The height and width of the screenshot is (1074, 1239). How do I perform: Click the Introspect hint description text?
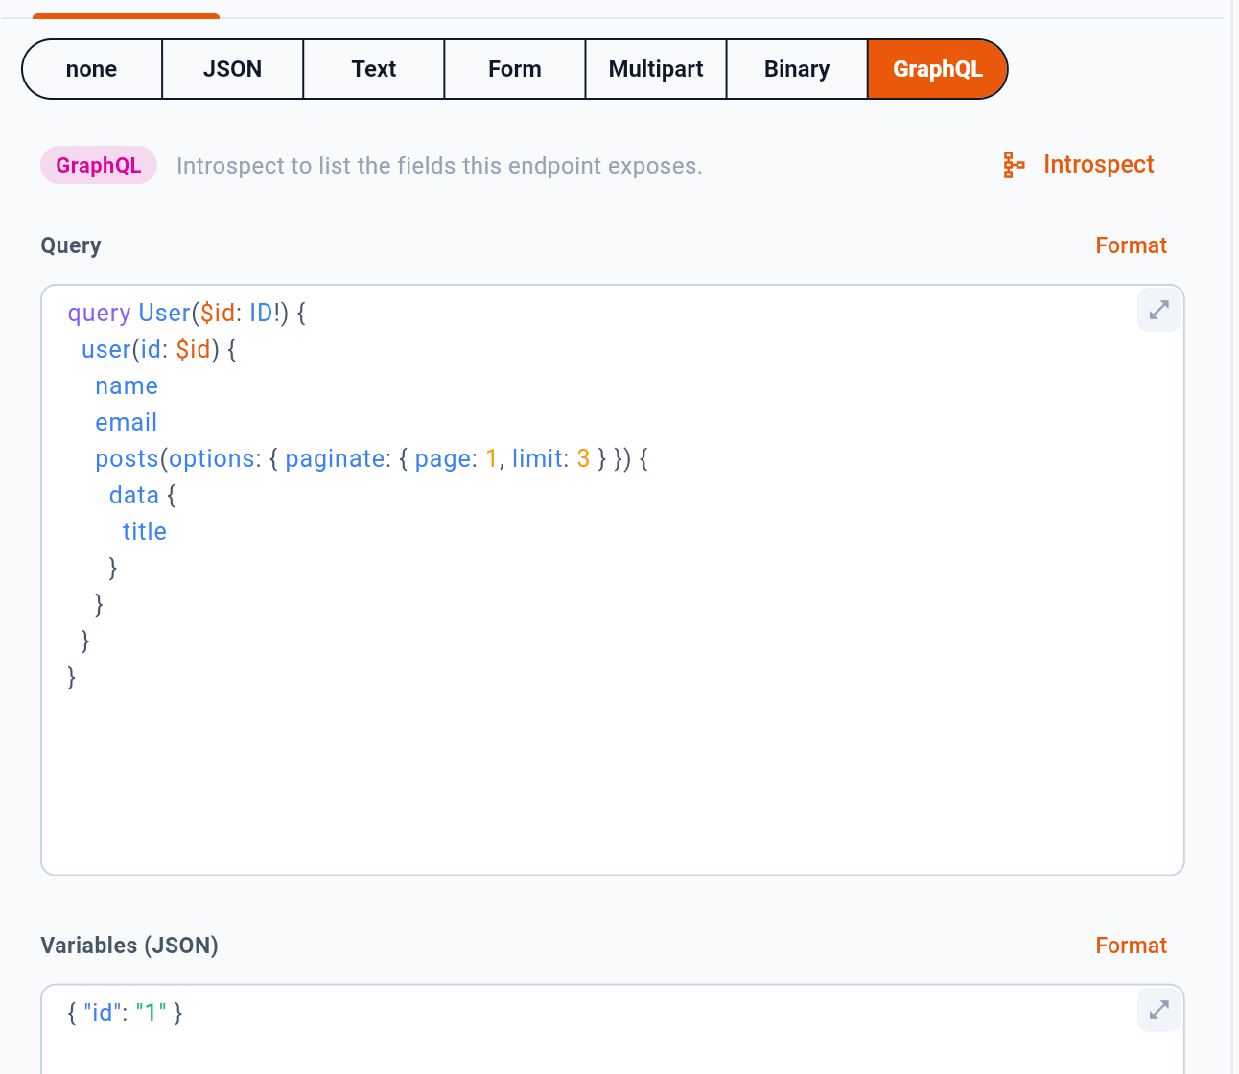pyautogui.click(x=439, y=166)
